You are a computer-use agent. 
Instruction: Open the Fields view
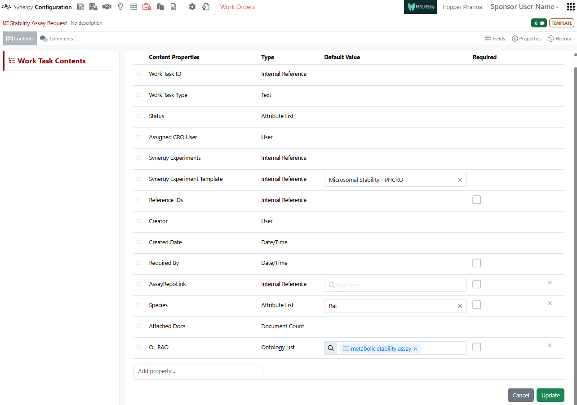click(x=495, y=39)
